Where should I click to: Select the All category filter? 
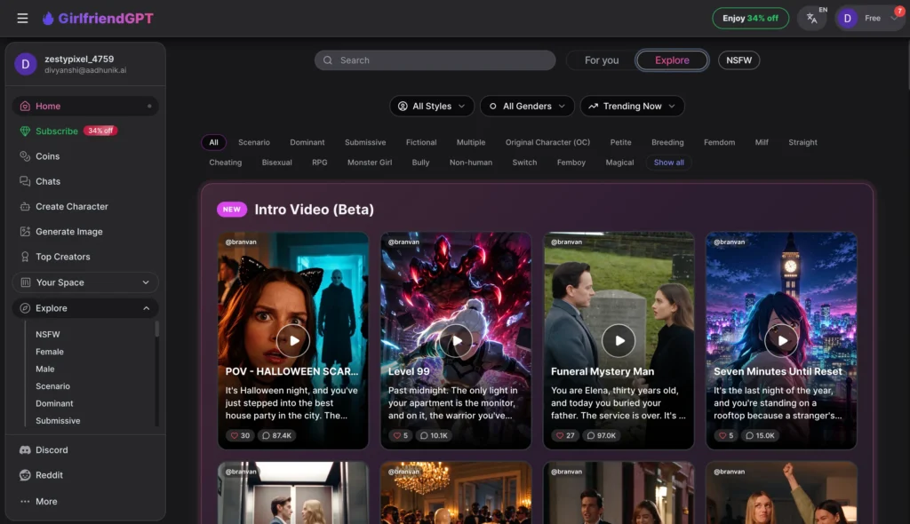[213, 142]
